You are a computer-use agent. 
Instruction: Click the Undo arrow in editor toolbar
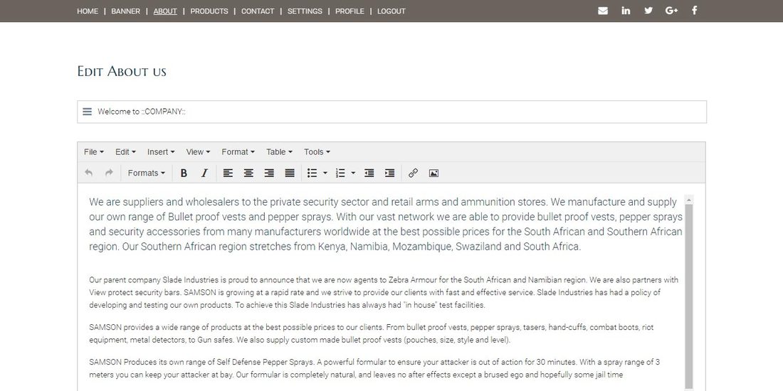[88, 173]
